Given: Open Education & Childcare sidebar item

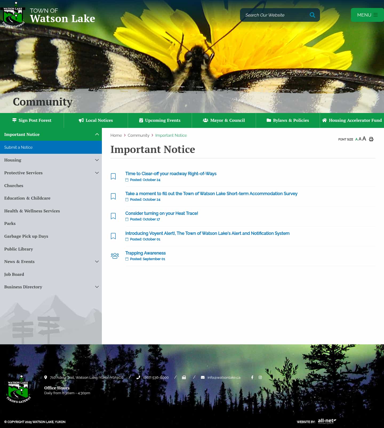Looking at the screenshot, I should (x=51, y=198).
